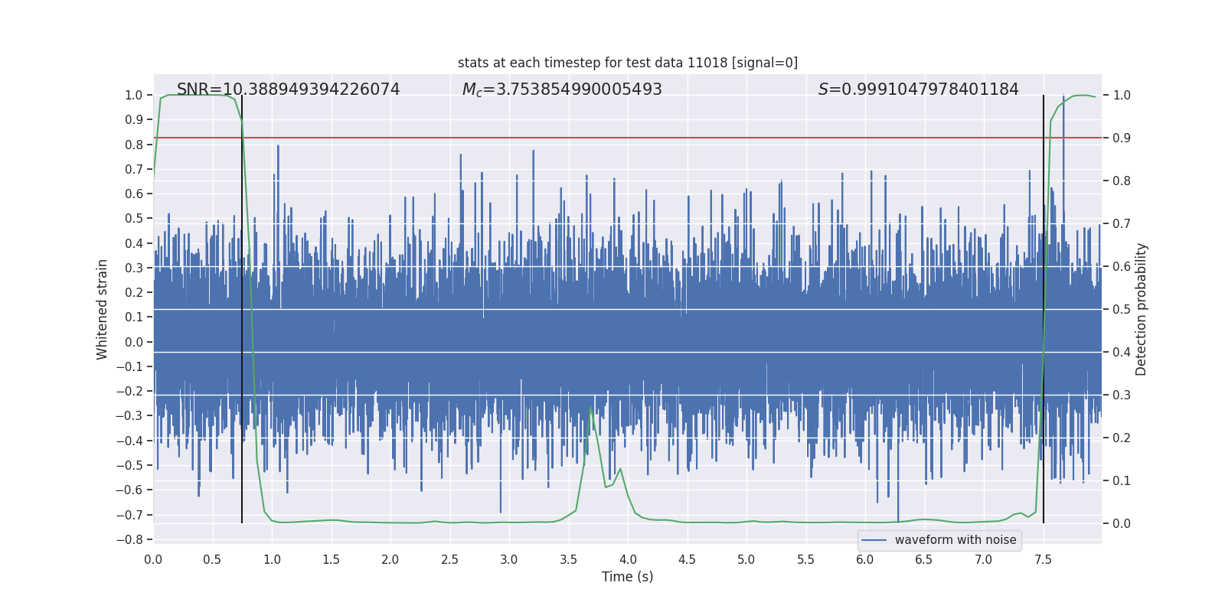Viewport: 1225px width, 612px height.
Task: Click the 'waveform with noise' legend label
Action: pos(955,540)
